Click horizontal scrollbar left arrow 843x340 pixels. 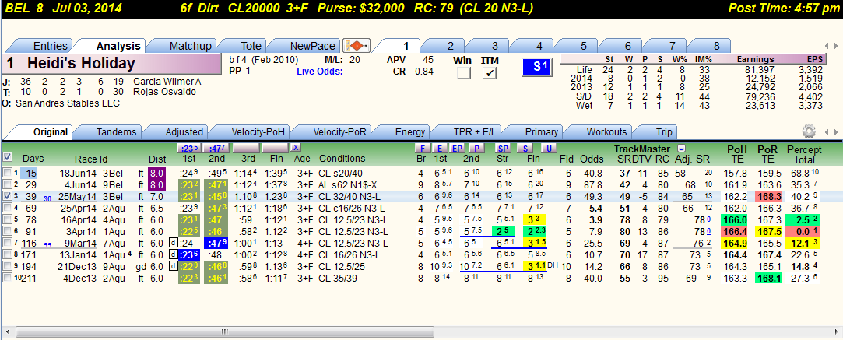(x=7, y=332)
